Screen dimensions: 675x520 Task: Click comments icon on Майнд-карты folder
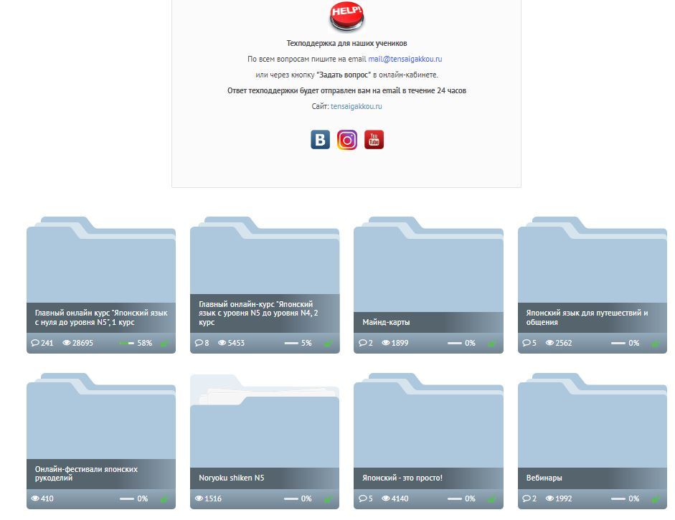pos(363,344)
